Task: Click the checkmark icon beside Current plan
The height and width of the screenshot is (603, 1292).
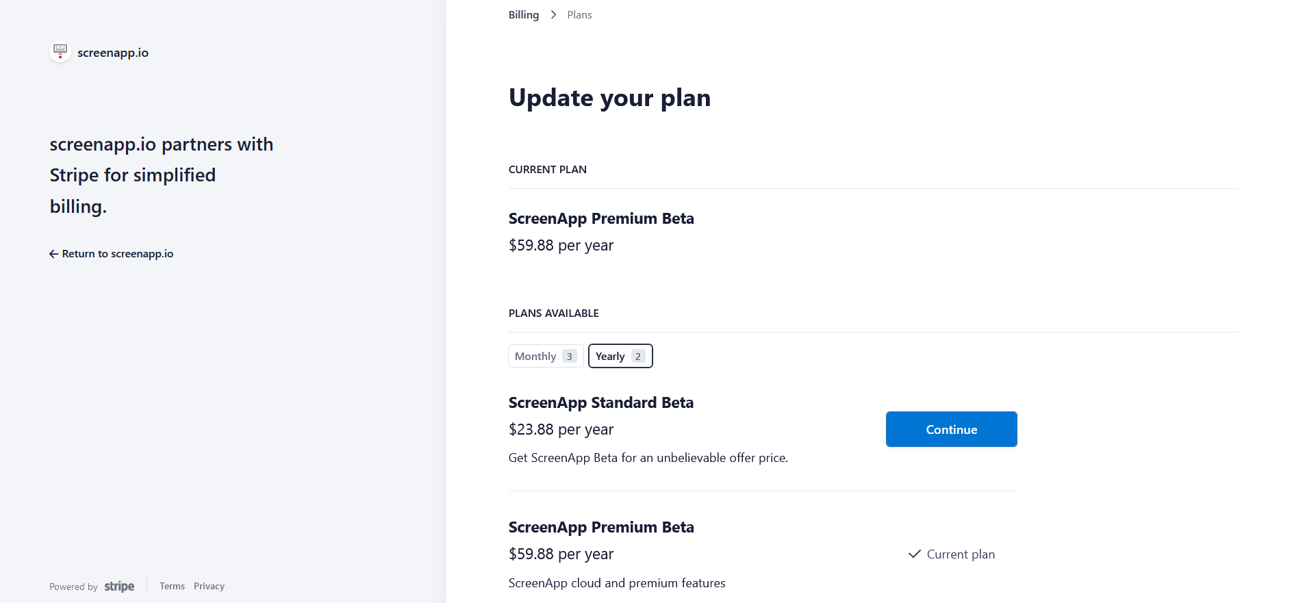Action: coord(914,554)
